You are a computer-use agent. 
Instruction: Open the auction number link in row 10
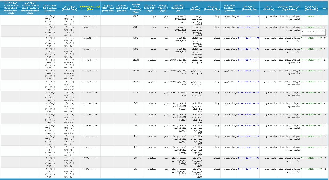point(311,114)
